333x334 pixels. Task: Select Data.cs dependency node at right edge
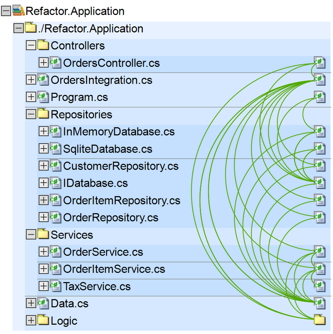[320, 303]
